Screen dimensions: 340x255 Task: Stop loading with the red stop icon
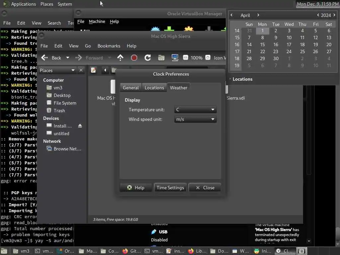[134, 58]
